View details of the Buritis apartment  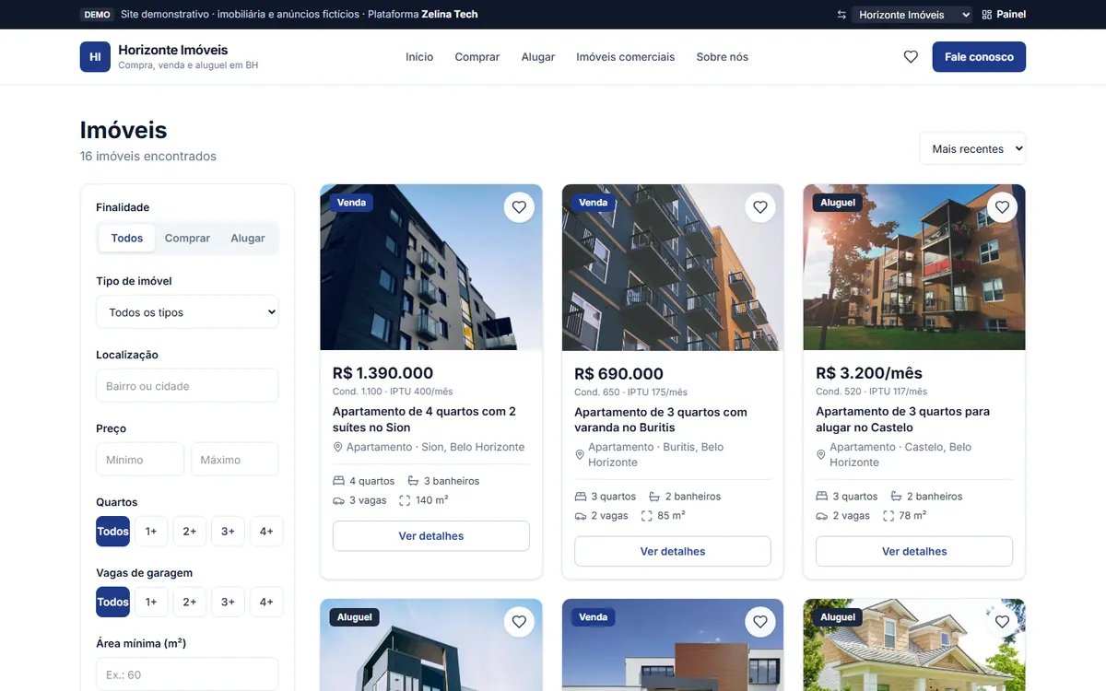coord(673,552)
